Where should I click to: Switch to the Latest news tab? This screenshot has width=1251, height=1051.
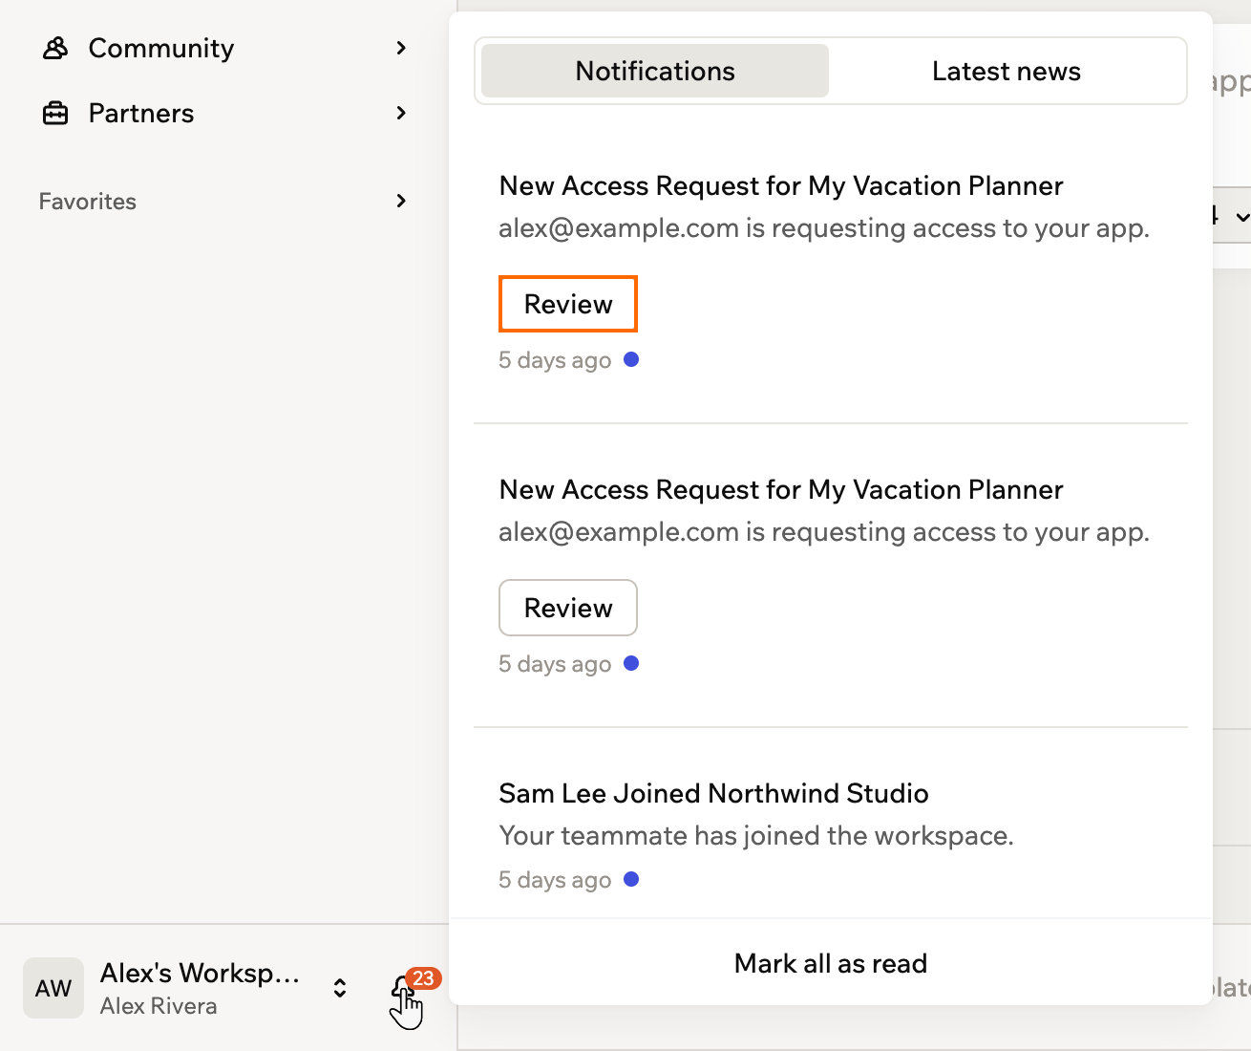pos(1007,71)
